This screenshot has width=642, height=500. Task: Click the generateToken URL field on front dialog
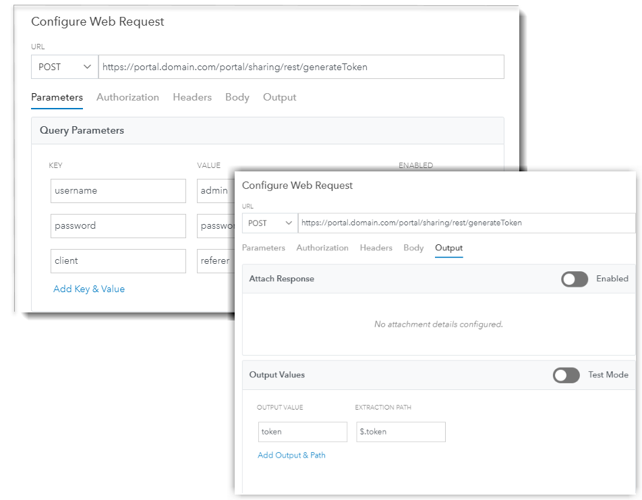465,223
